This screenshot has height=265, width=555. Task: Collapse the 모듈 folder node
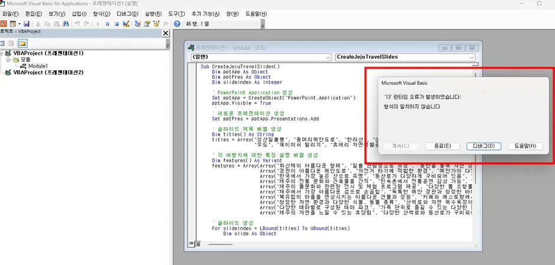8,60
